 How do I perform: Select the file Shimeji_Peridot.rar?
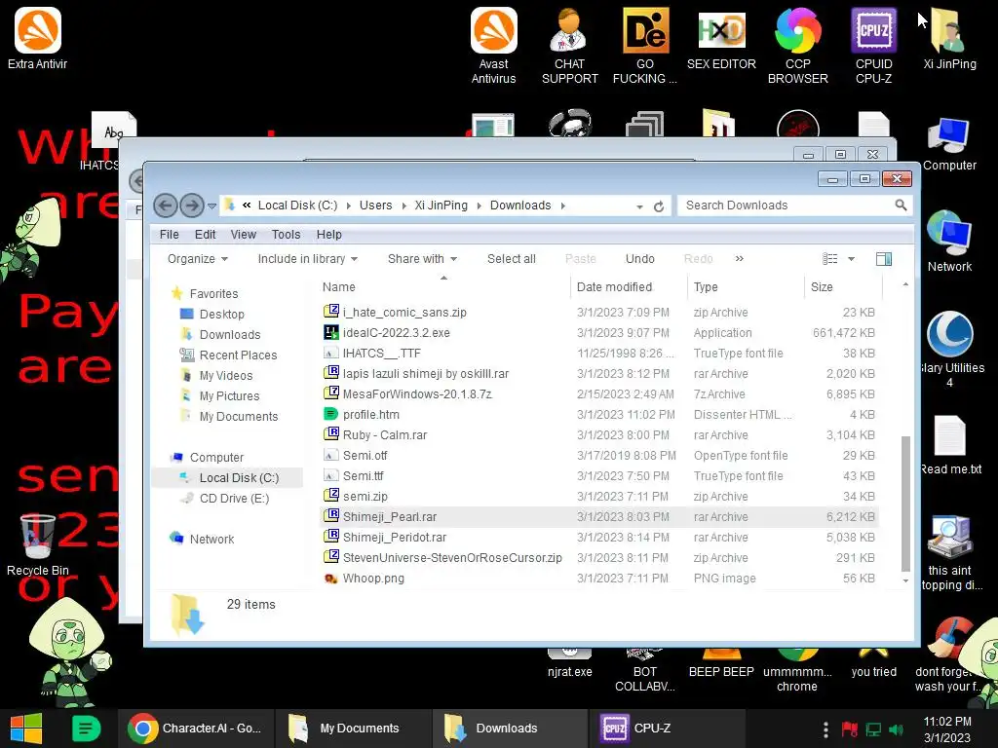598,538
